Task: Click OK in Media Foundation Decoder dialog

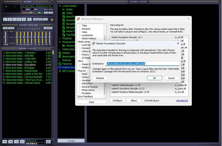Action: click(x=154, y=78)
